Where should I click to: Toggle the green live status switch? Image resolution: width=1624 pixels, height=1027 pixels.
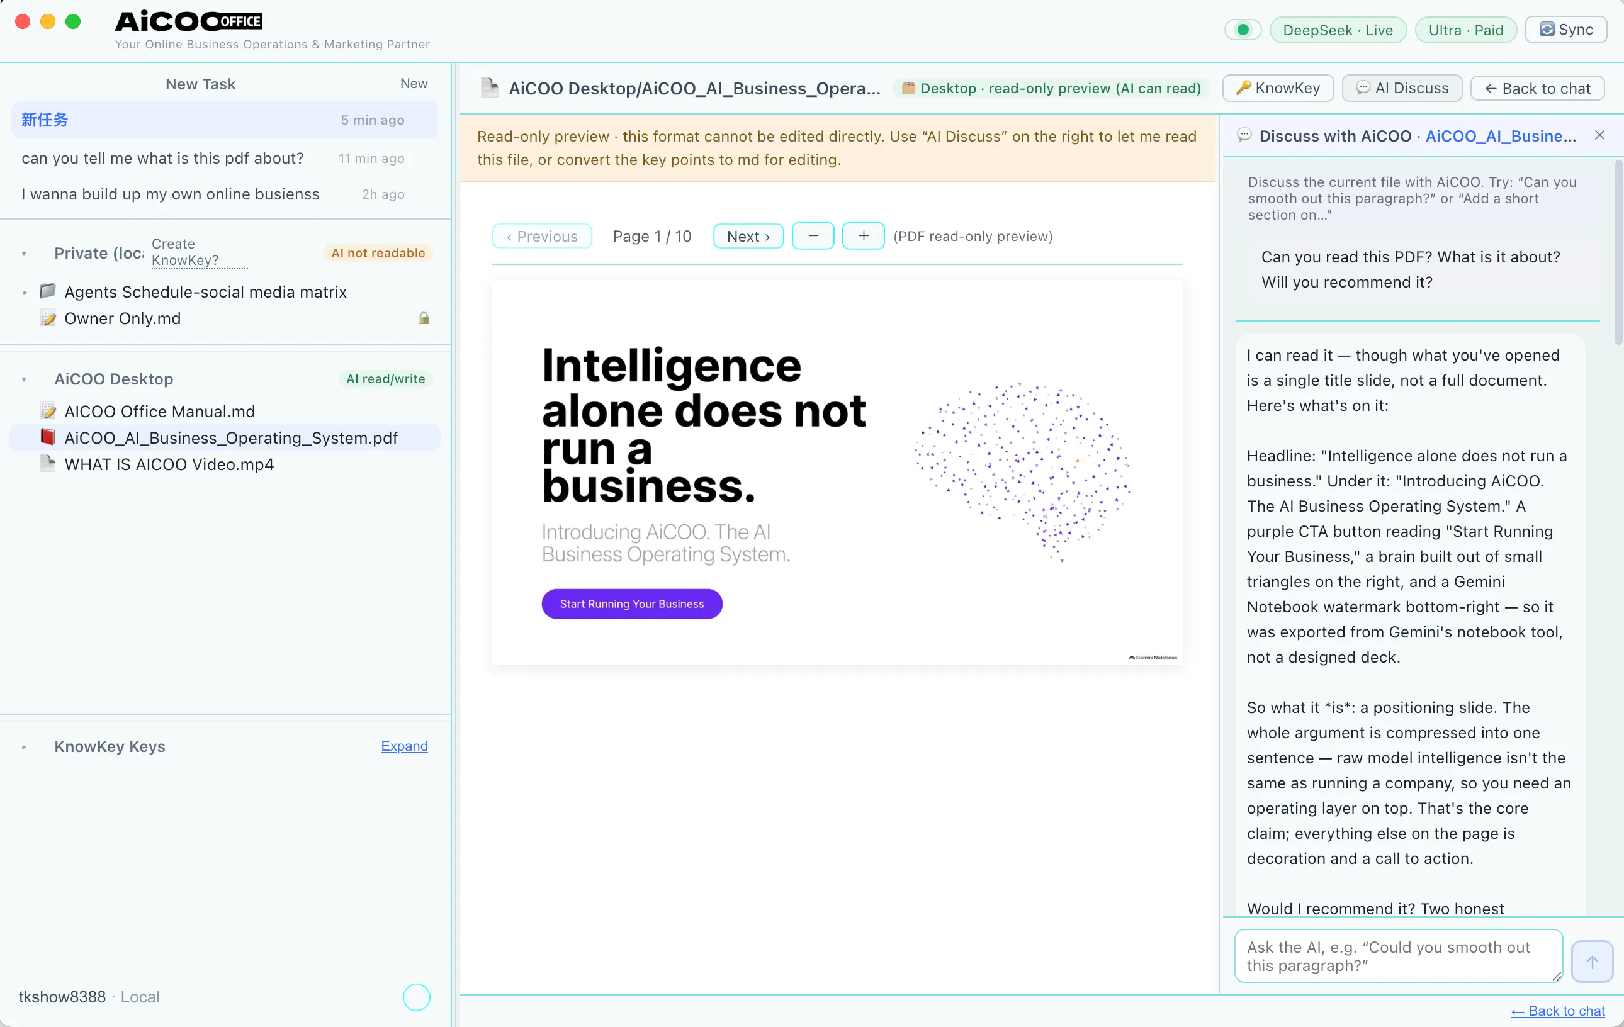[1243, 30]
